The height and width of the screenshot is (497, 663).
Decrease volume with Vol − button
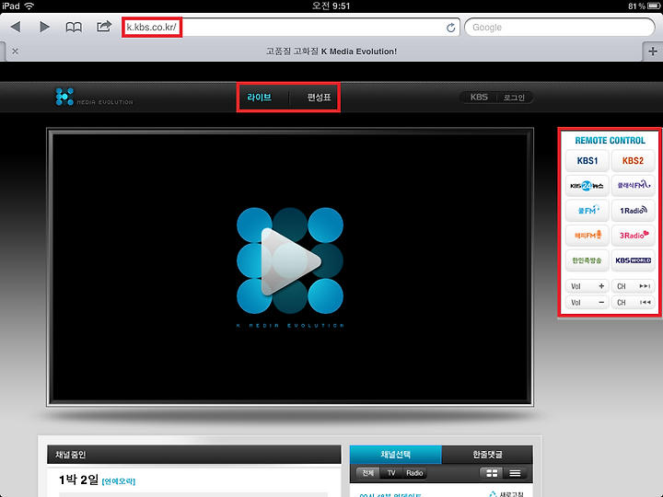[x=587, y=302]
